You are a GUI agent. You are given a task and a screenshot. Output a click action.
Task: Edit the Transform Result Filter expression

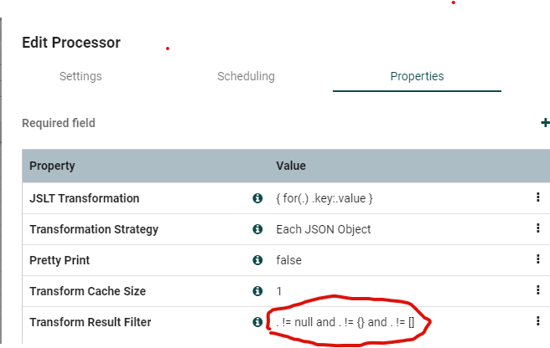pos(352,321)
